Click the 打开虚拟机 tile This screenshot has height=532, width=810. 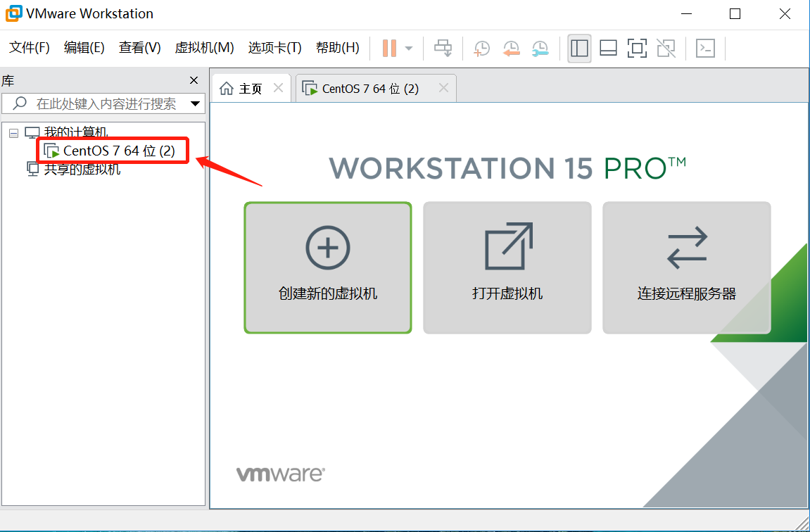[507, 267]
